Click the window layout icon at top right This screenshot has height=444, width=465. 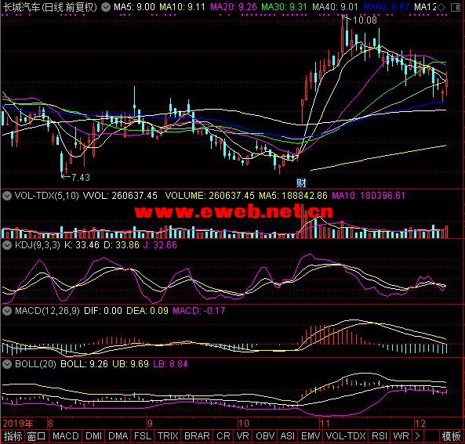pos(456,7)
